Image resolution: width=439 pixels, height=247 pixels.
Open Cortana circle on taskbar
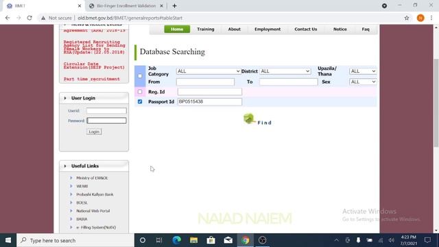pos(143,240)
